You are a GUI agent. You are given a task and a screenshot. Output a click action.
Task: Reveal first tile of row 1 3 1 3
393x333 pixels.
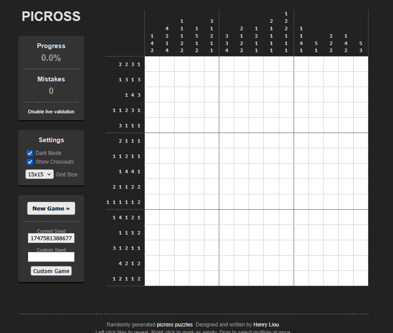tap(152, 80)
